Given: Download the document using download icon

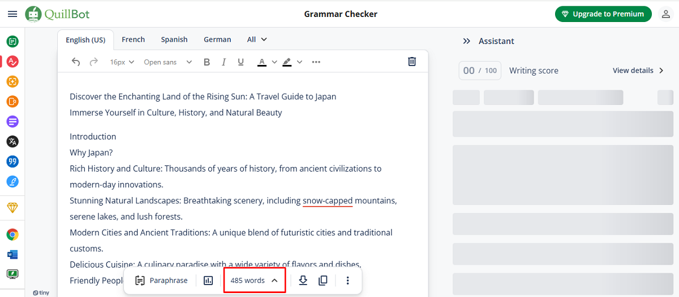Looking at the screenshot, I should (303, 280).
